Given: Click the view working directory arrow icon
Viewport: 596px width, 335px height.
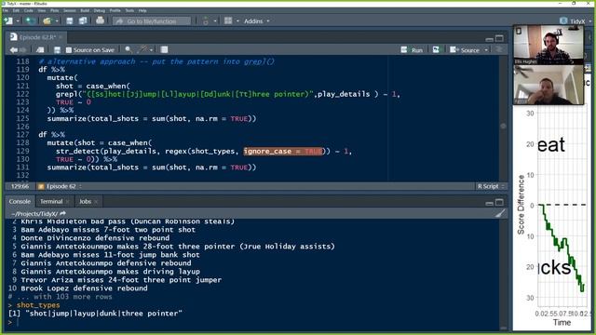Looking at the screenshot, I should (x=62, y=214).
